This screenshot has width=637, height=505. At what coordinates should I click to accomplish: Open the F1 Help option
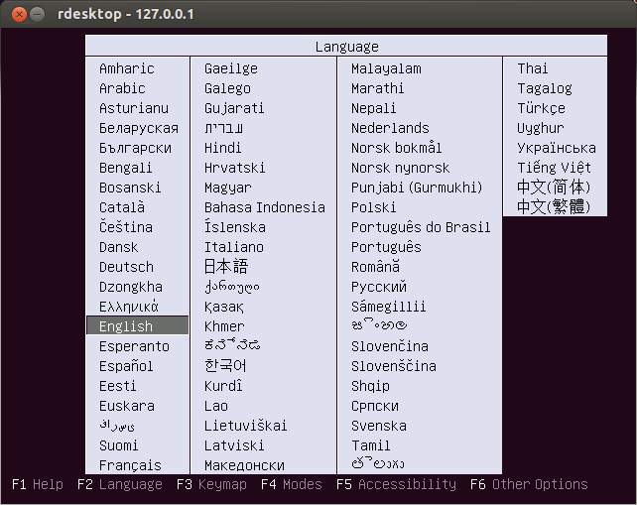click(x=38, y=484)
